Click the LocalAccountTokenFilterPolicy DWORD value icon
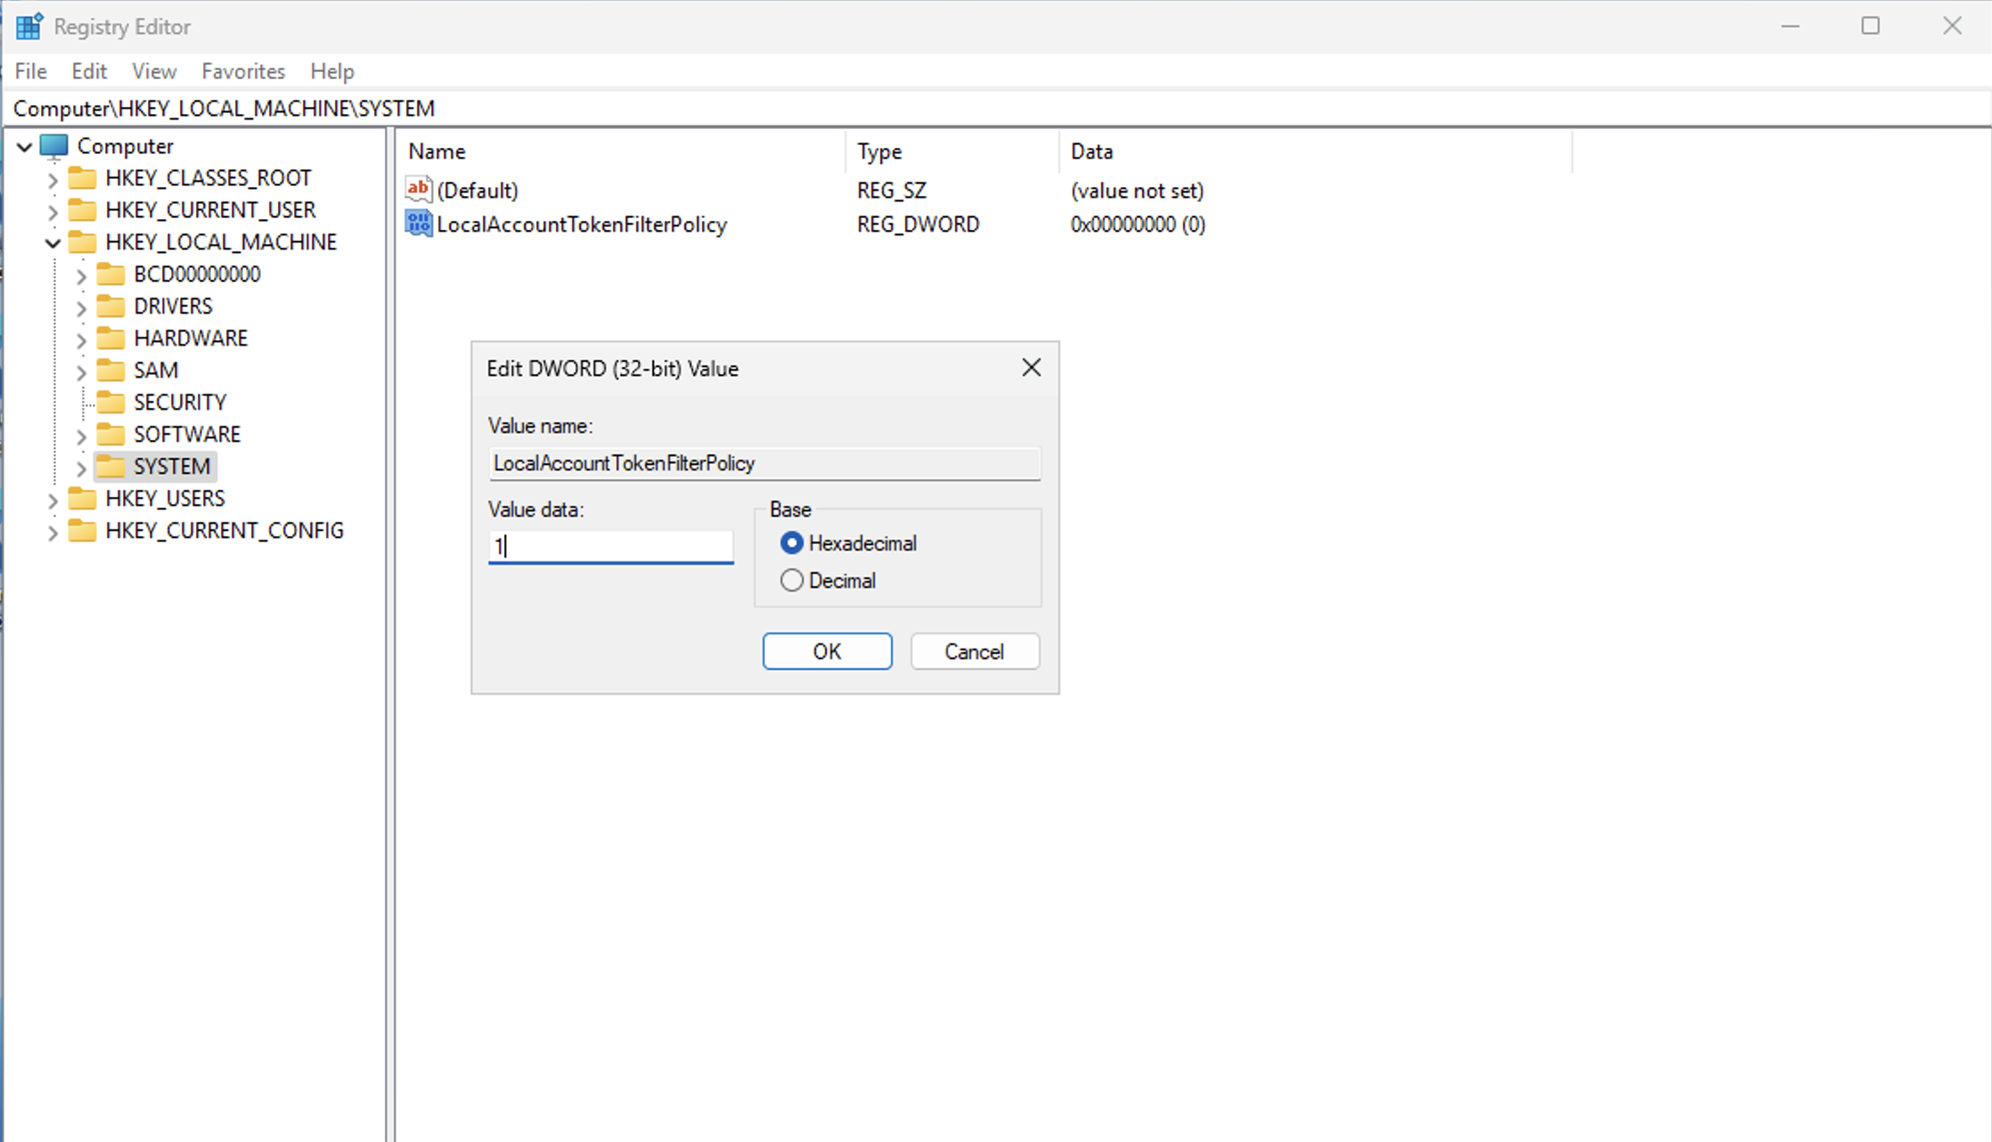1992x1142 pixels. tap(418, 224)
